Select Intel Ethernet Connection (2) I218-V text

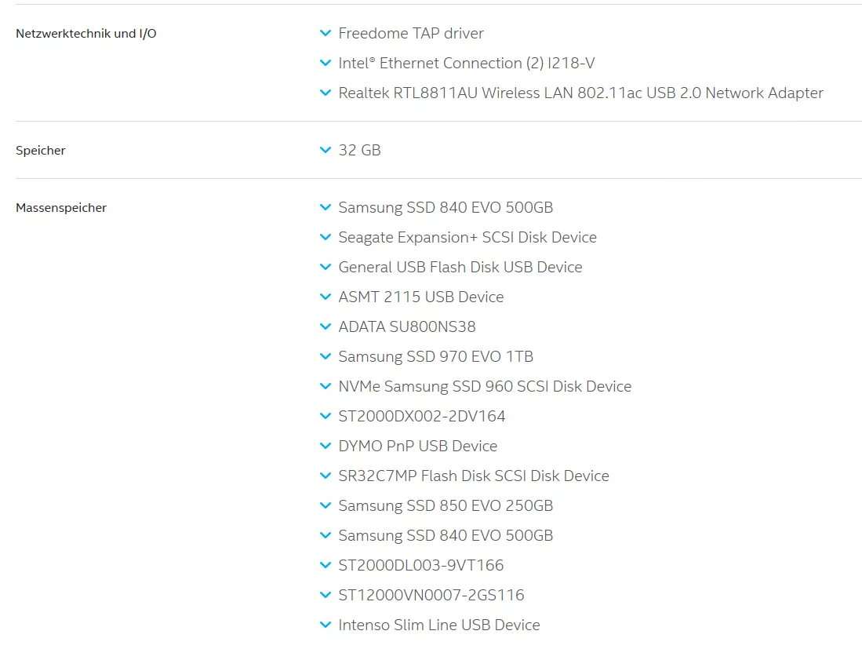pos(466,64)
